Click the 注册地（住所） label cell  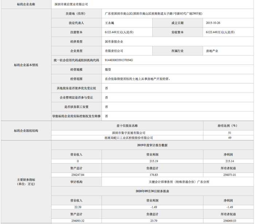click(76, 14)
